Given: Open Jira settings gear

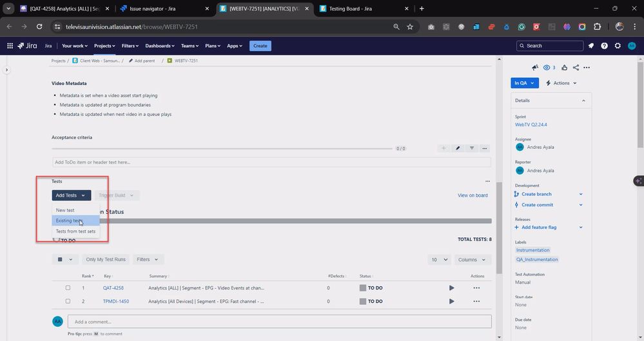Looking at the screenshot, I should click(618, 46).
